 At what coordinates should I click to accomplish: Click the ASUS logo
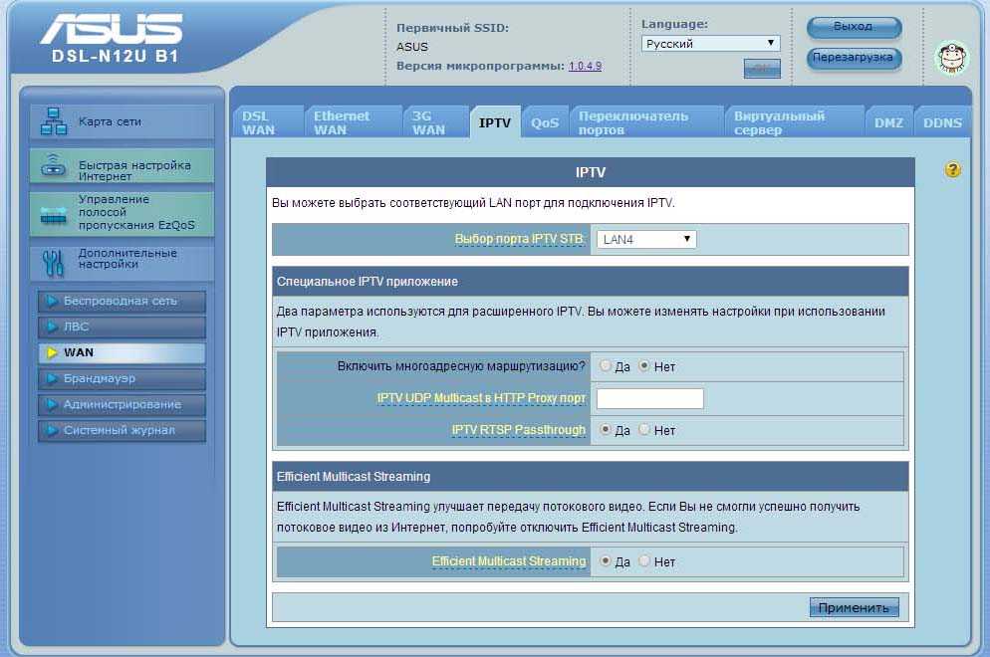coord(112,30)
